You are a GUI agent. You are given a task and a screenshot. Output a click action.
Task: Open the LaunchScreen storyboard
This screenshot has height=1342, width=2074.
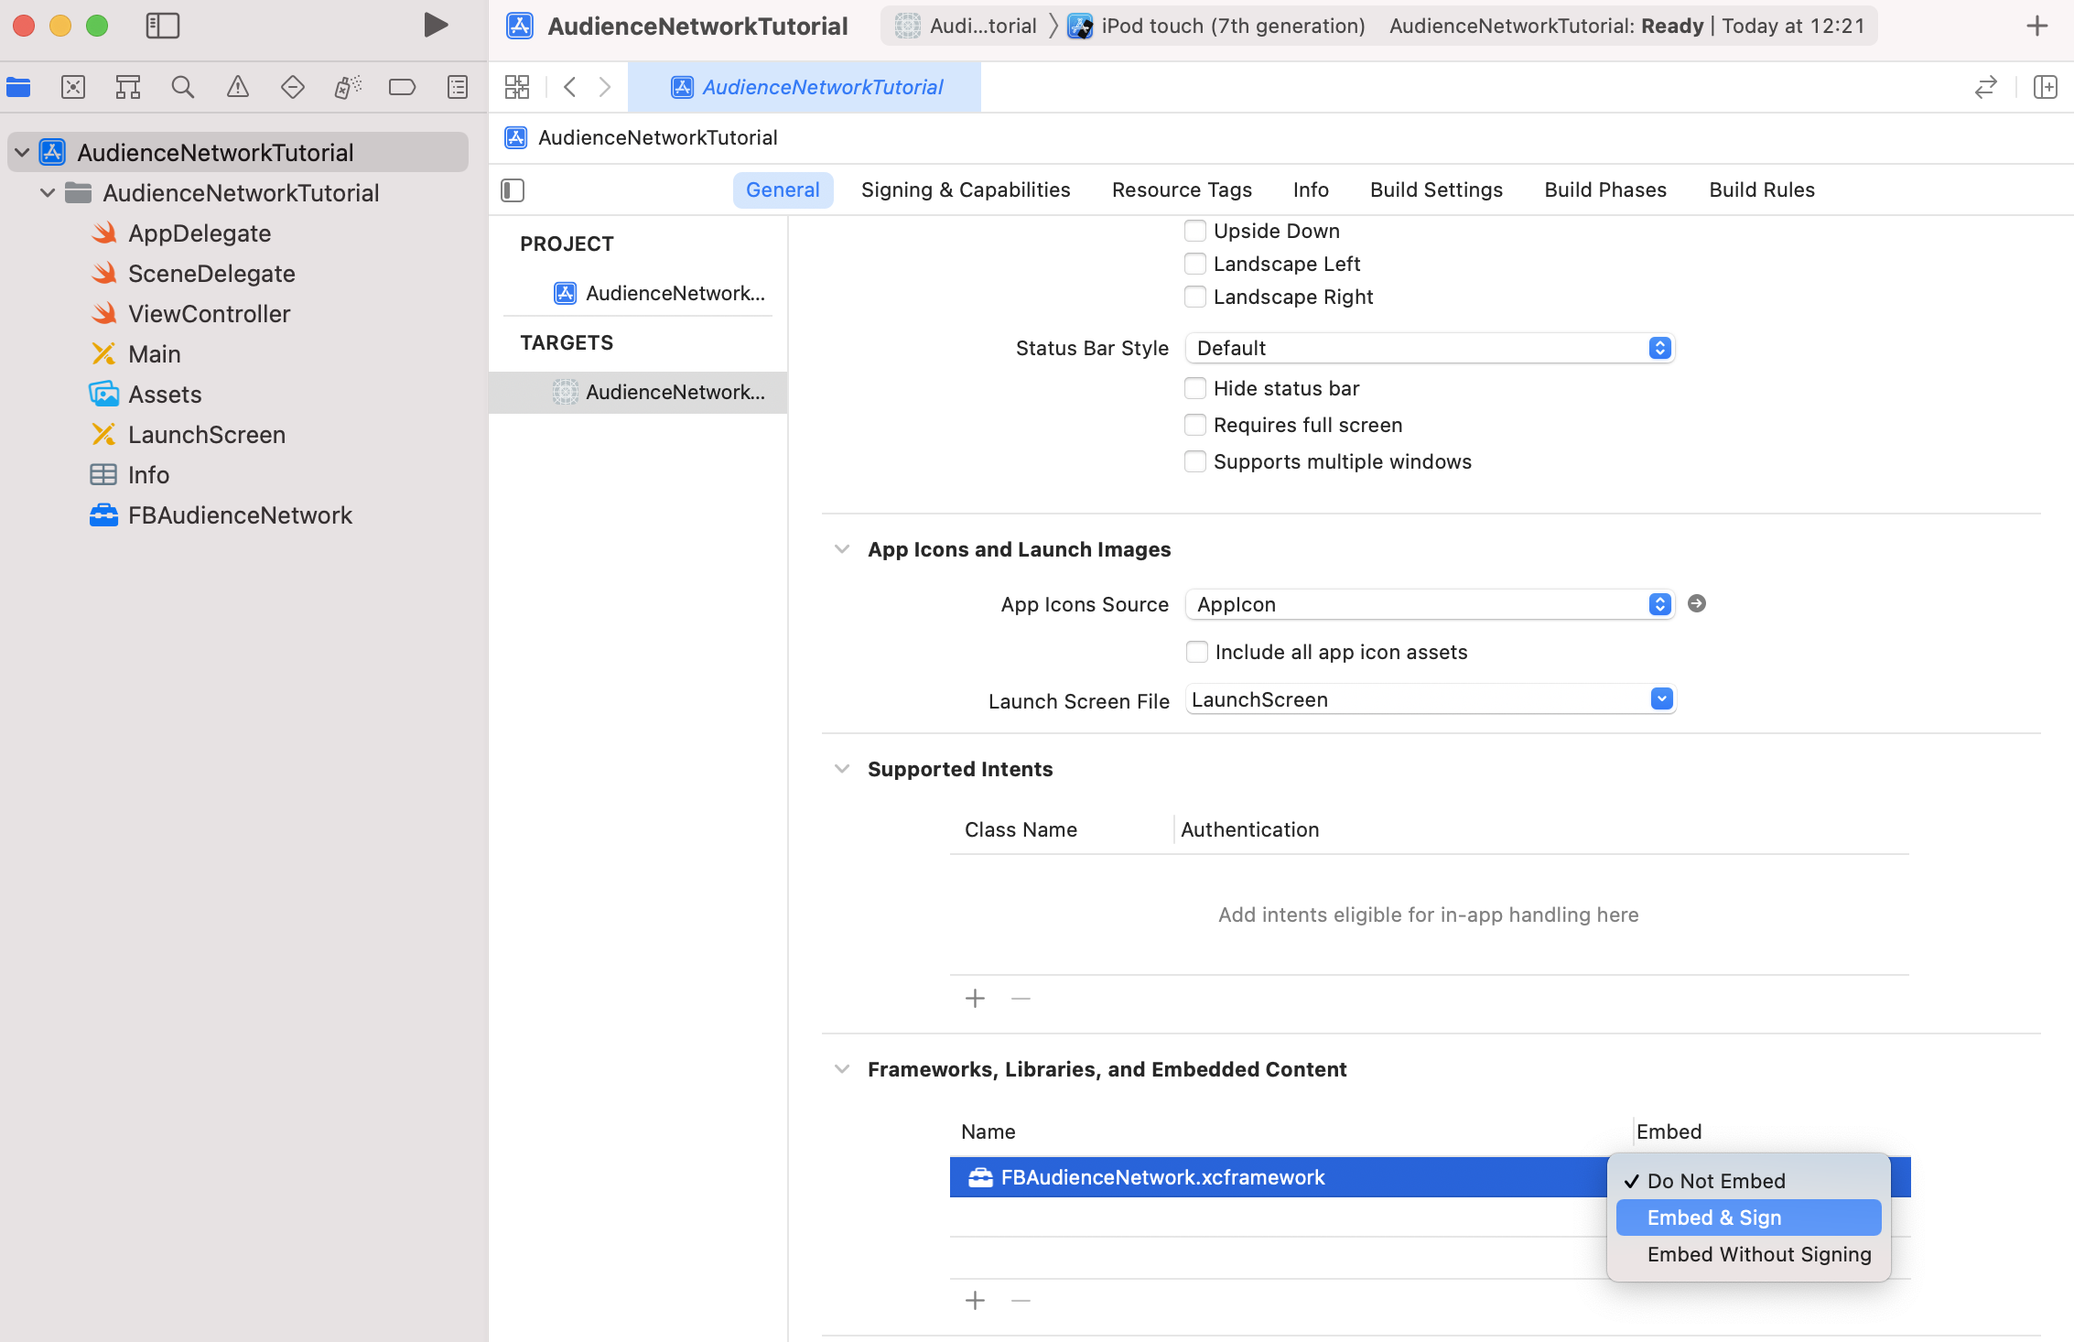tap(207, 435)
